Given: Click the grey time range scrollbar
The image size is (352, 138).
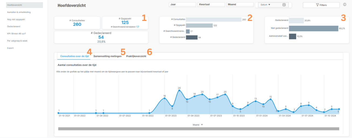Looking at the screenshot, I should 198,129.
